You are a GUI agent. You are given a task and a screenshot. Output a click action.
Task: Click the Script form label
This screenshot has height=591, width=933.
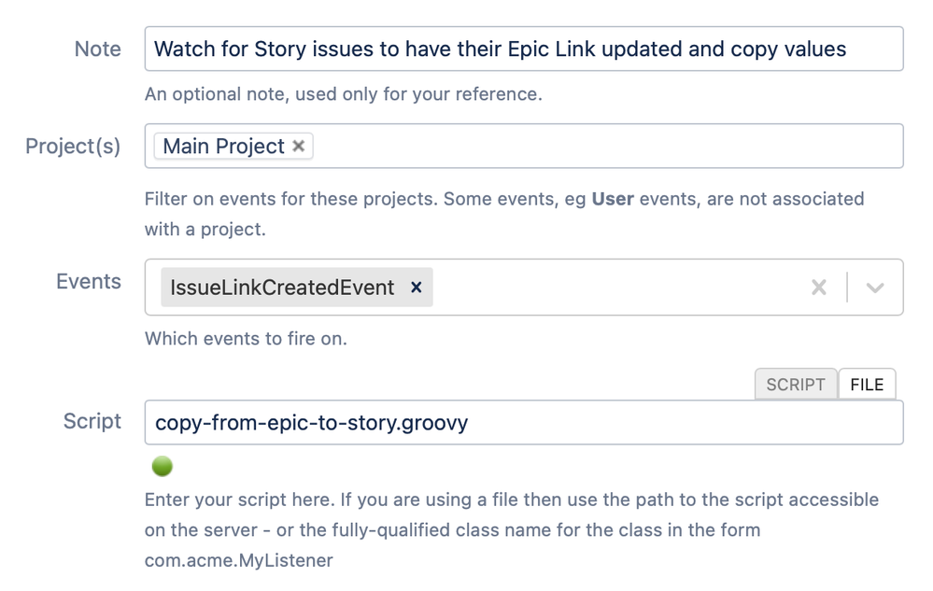pyautogui.click(x=92, y=421)
